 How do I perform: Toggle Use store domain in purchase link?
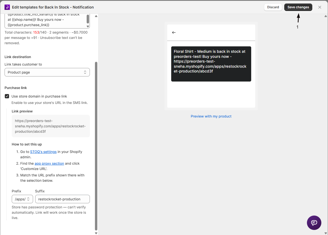pos(7,96)
